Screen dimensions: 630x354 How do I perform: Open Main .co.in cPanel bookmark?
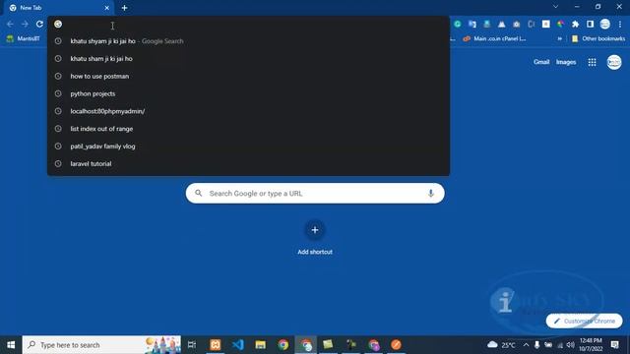494,38
